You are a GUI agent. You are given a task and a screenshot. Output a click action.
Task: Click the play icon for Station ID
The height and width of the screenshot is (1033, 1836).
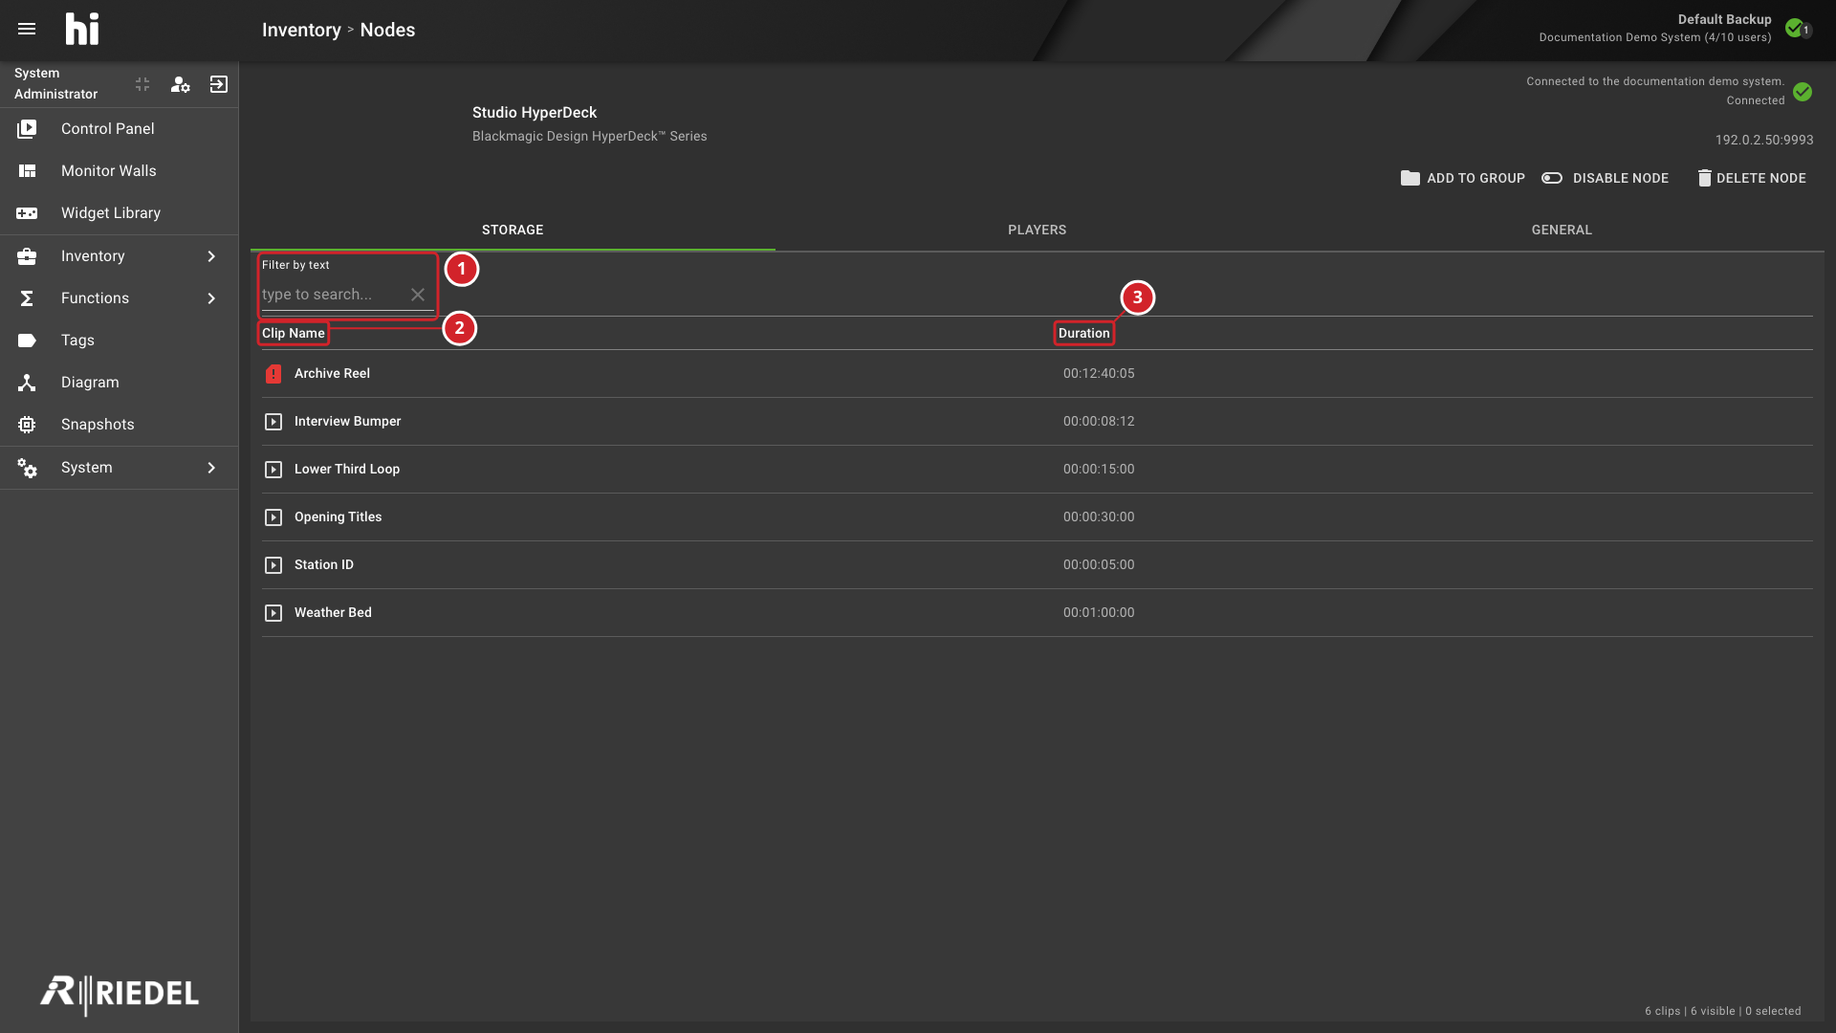pos(273,565)
